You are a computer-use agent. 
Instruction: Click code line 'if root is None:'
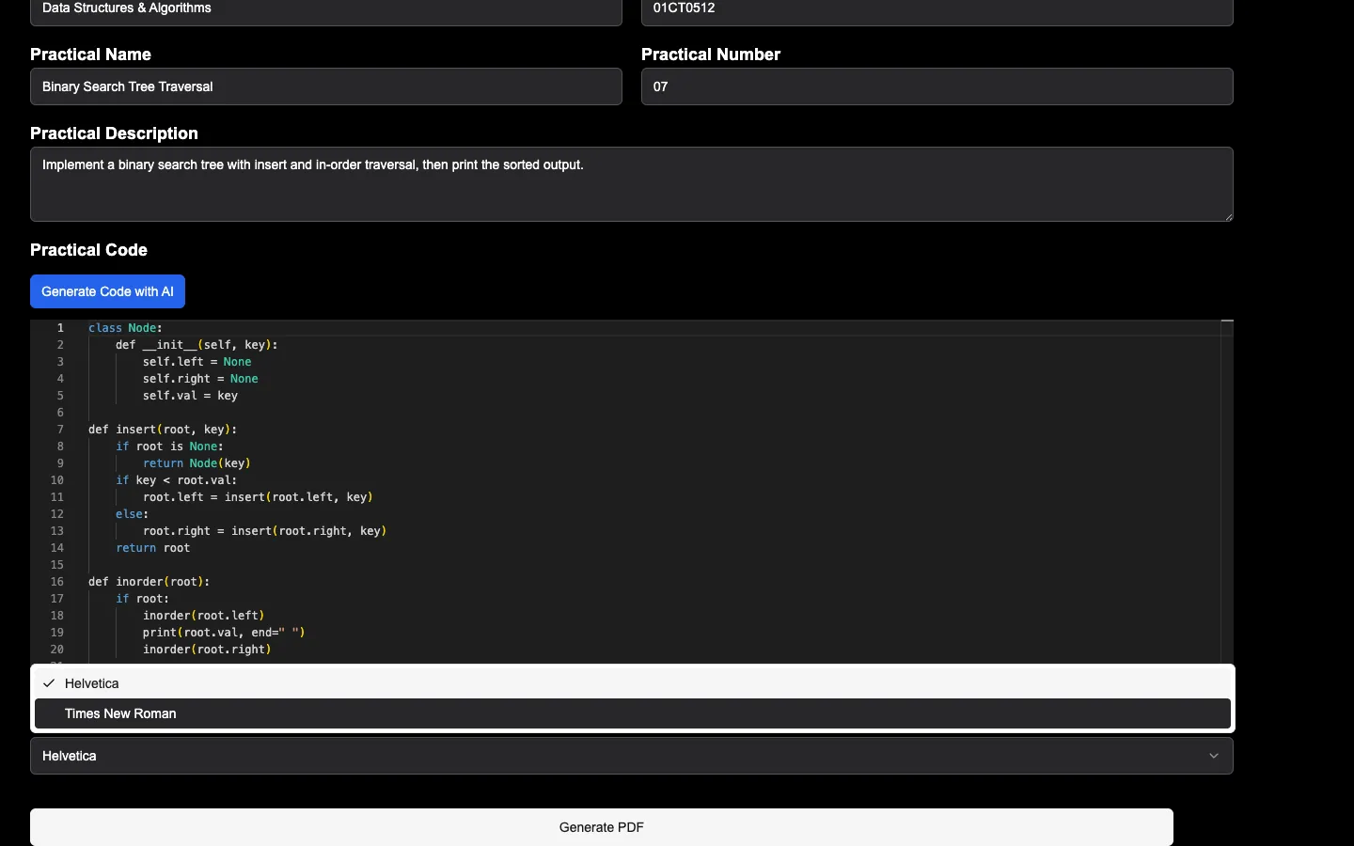(x=170, y=446)
